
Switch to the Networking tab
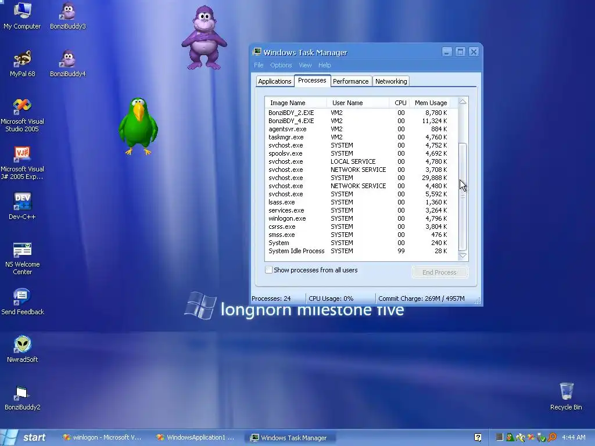[x=391, y=81]
